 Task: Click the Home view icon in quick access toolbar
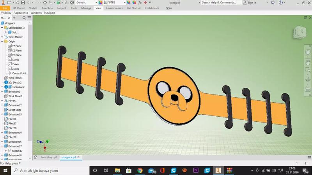[45, 3]
